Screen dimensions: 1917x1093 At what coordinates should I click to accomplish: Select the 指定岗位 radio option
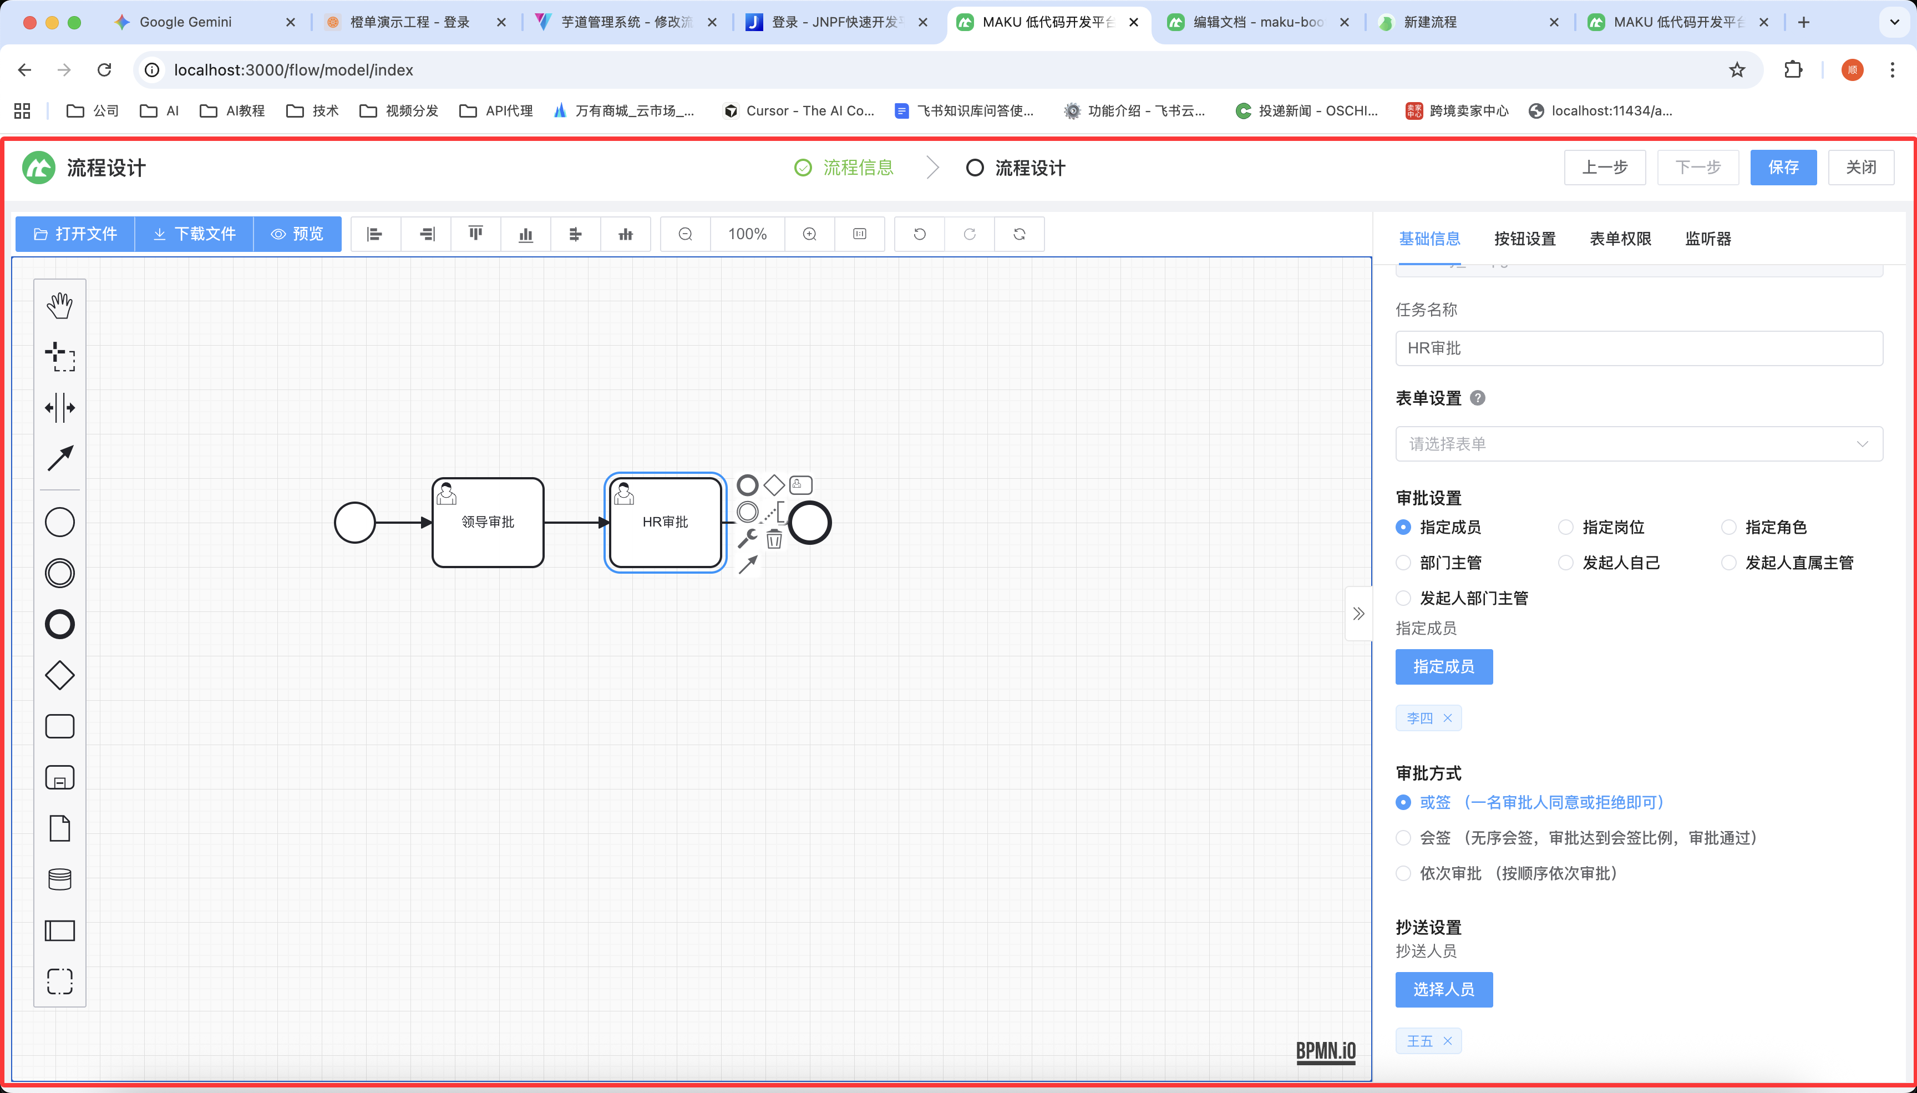[1566, 527]
